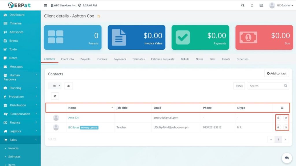This screenshot has width=296, height=166.
Task: Toggle the sidebar hamburger menu icon
Action: 46,5
